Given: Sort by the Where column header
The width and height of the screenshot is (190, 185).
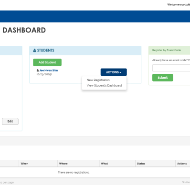Looking at the screenshot, I should [x=63, y=164].
